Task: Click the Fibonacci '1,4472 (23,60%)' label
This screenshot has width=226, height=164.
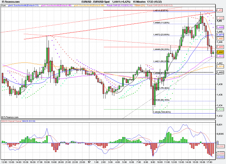Action: click(x=161, y=35)
